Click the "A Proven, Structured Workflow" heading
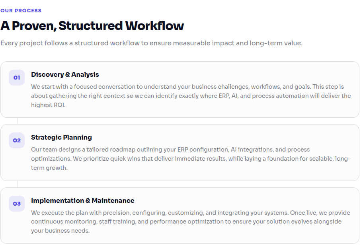The width and height of the screenshot is (363, 247). (92, 26)
